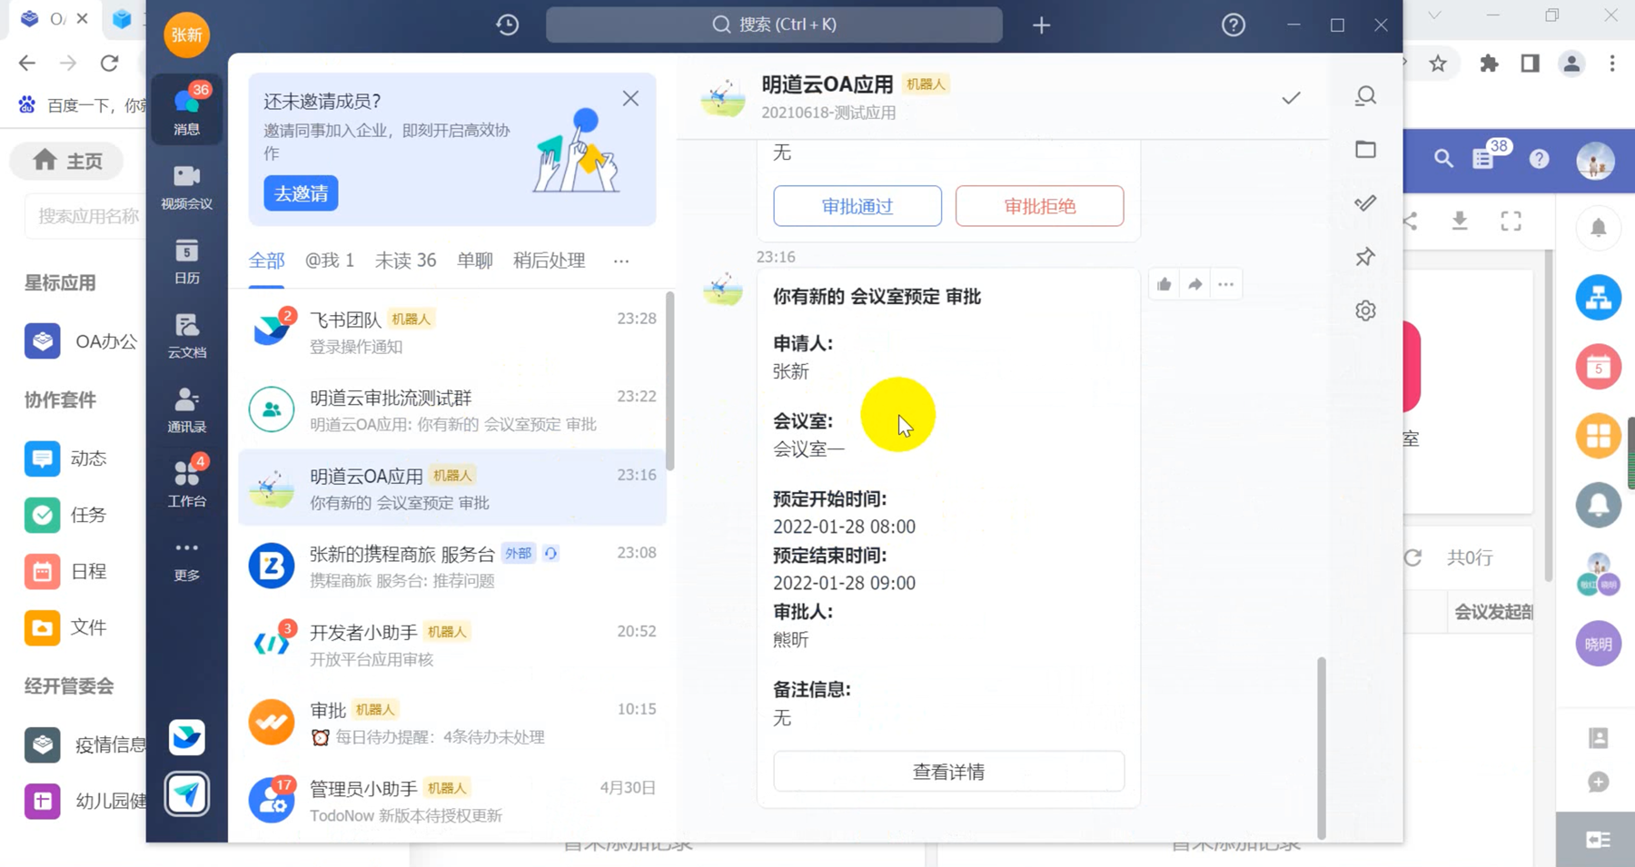The image size is (1635, 867).
Task: Open chat settings gear icon
Action: click(1365, 310)
